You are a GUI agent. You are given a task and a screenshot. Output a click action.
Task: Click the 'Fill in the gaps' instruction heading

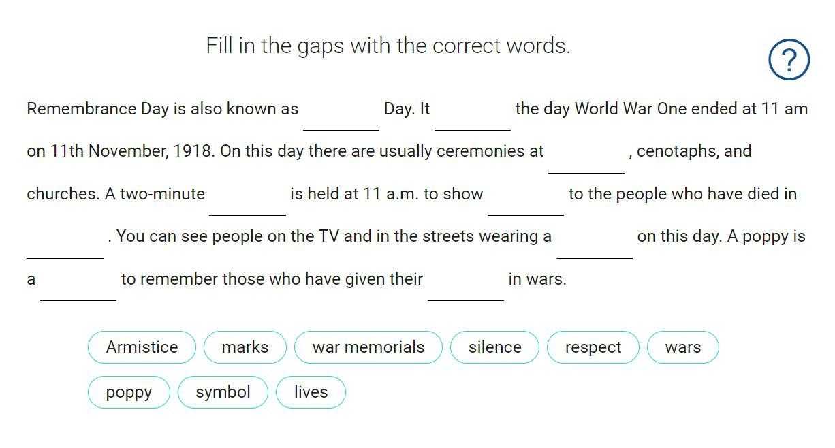[x=388, y=46]
